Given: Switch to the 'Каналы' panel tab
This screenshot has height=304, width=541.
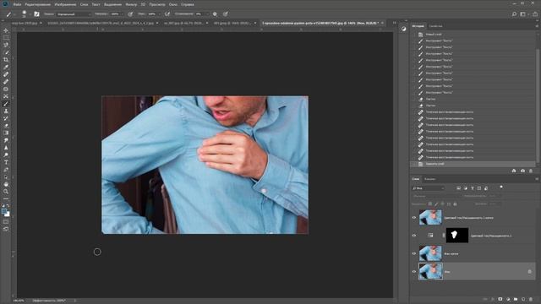Looking at the screenshot, I should [x=430, y=179].
